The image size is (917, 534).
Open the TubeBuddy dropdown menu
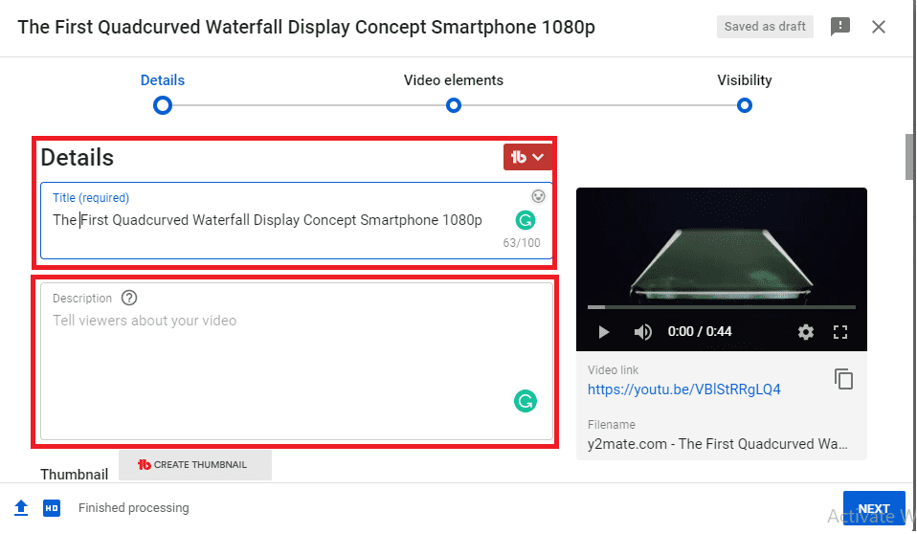click(x=527, y=157)
